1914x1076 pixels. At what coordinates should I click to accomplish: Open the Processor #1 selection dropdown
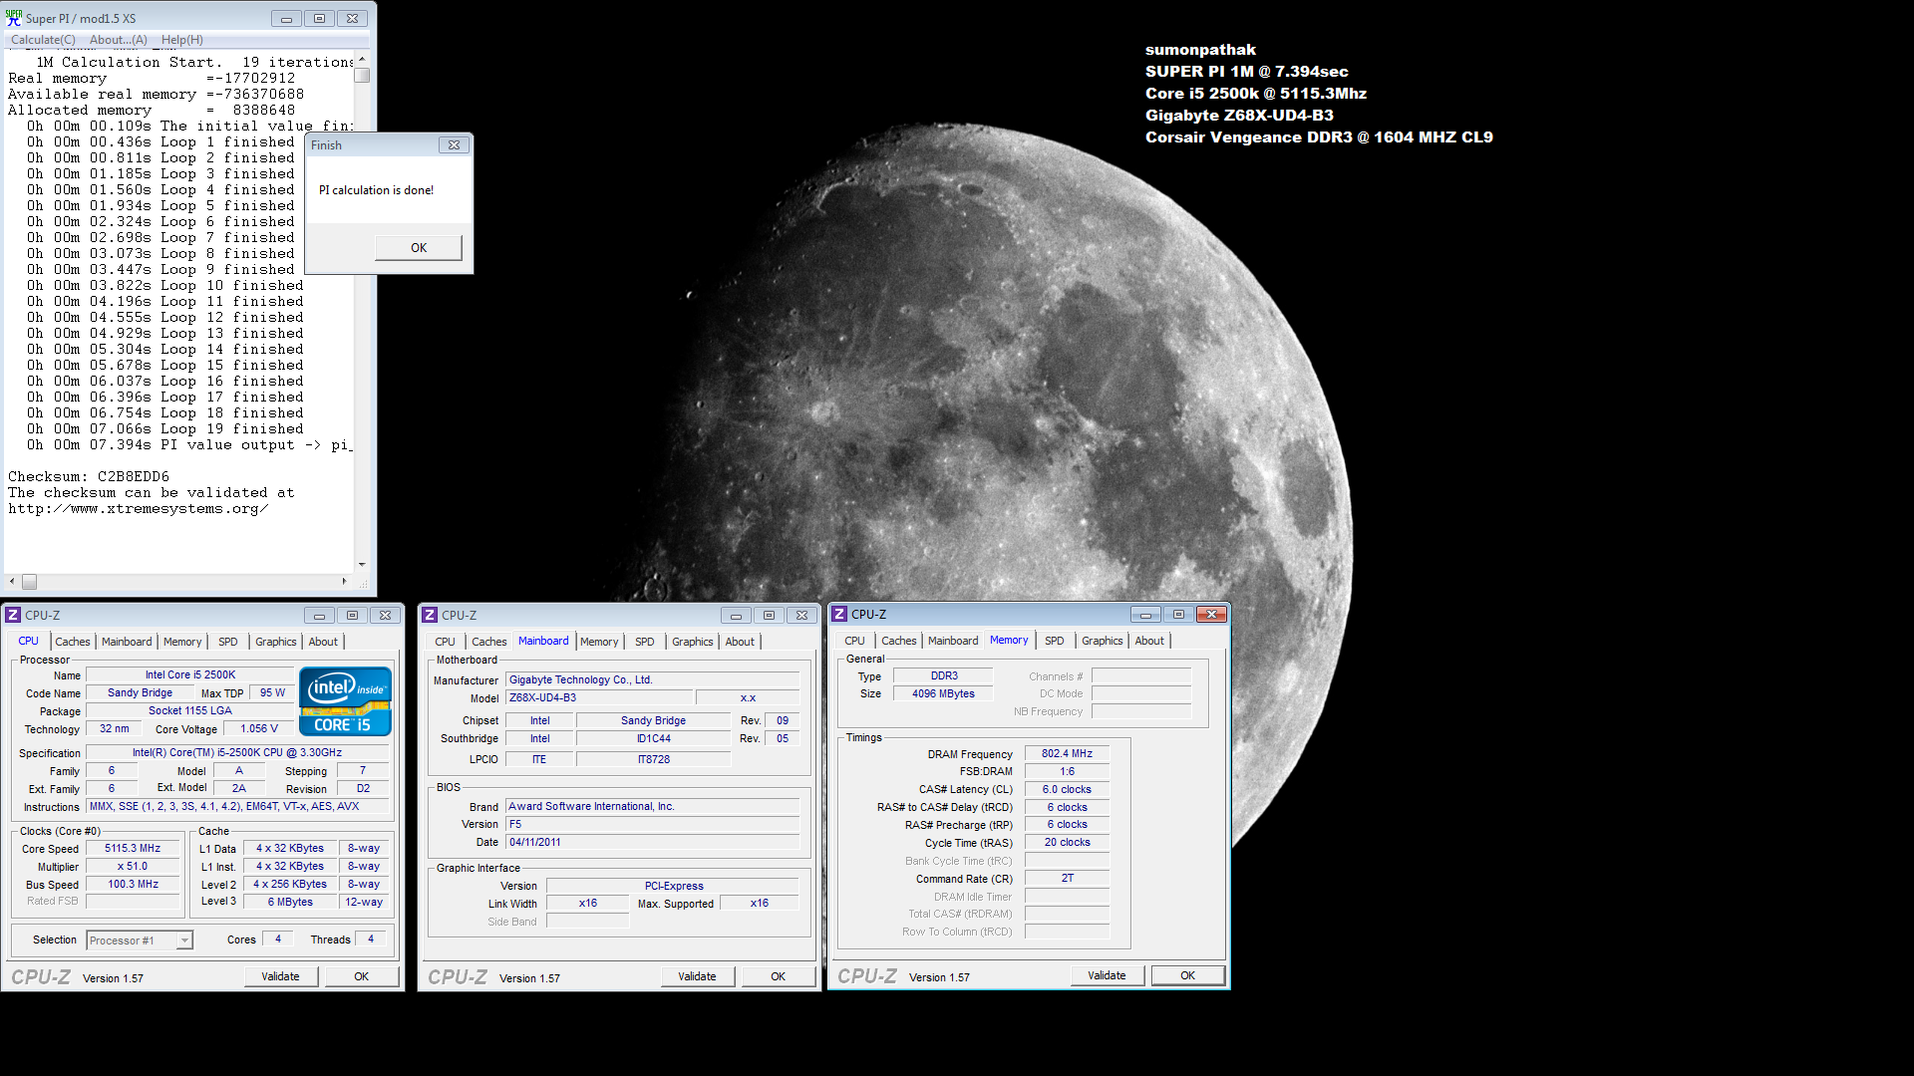(x=184, y=940)
